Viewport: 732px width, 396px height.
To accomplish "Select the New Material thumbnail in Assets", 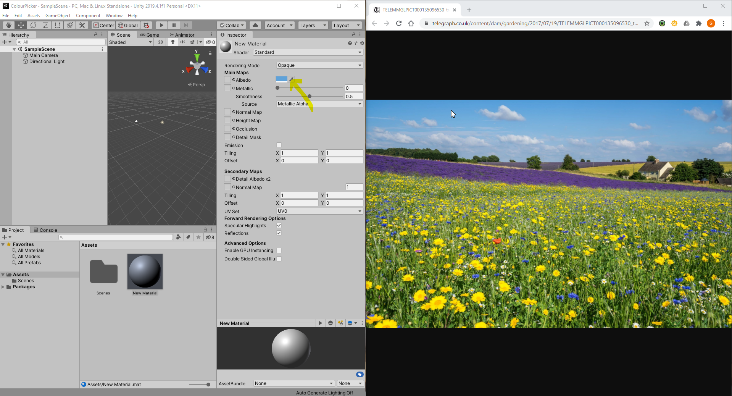I will (145, 272).
